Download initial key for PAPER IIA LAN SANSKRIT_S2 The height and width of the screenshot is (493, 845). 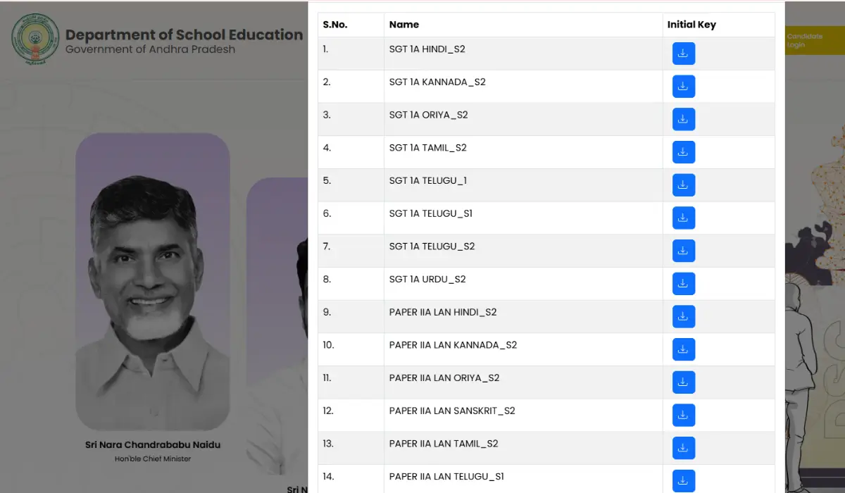coord(684,415)
